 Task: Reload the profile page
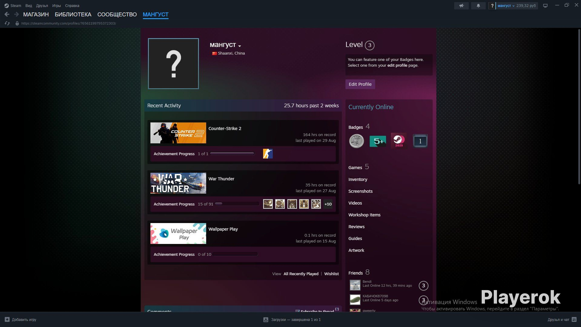(7, 24)
